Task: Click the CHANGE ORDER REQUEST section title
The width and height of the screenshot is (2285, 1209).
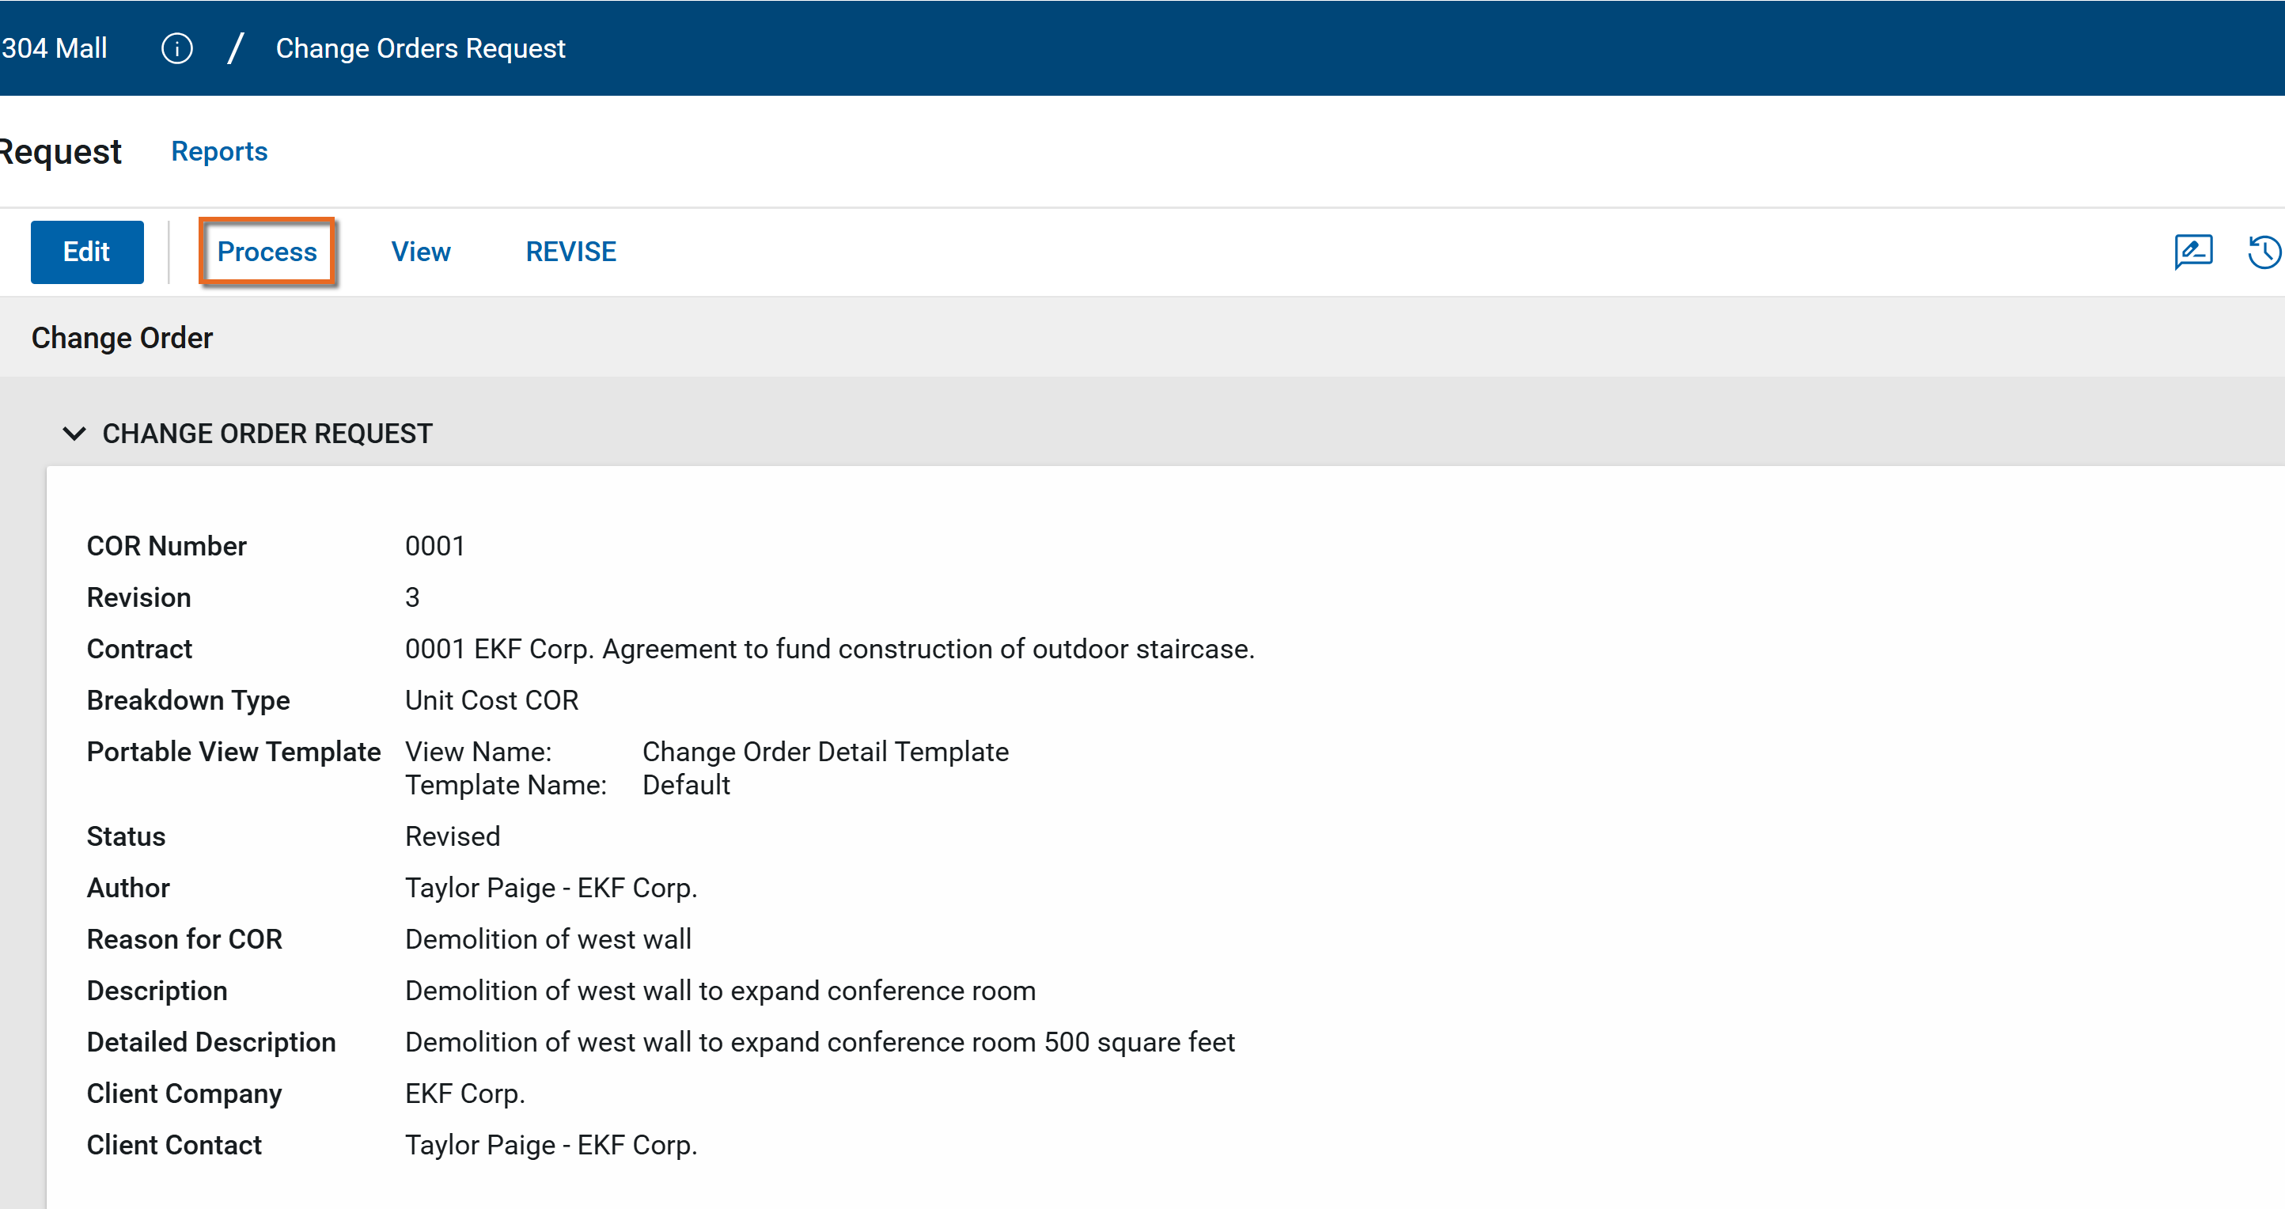Action: point(267,434)
